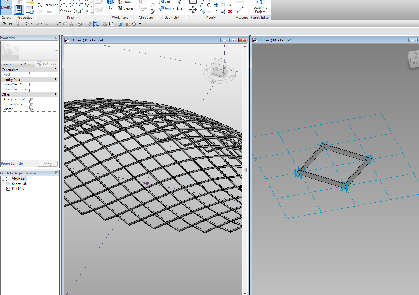This screenshot has height=295, width=419.
Task: Expand the Families tree node
Action: tap(3, 189)
